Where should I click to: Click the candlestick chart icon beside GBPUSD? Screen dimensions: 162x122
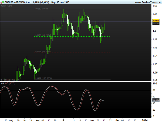[x=2, y=2]
